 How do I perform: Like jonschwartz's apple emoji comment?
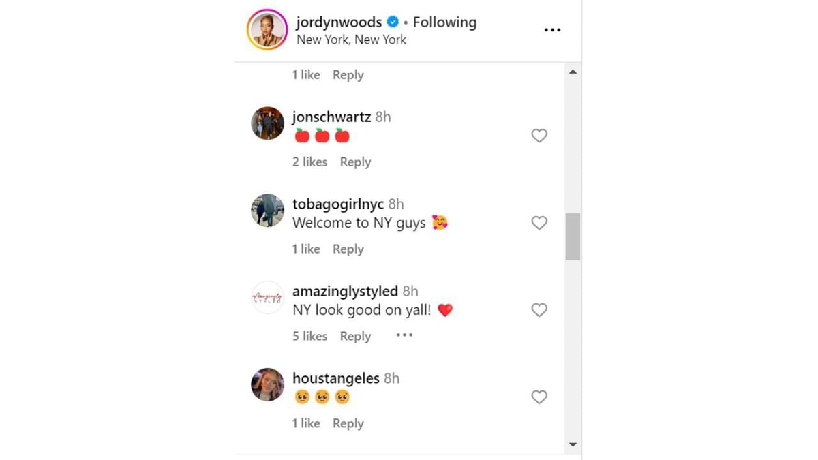click(x=539, y=136)
